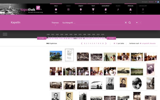Go to results page 2
The image size is (160, 100).
pos(87,43)
